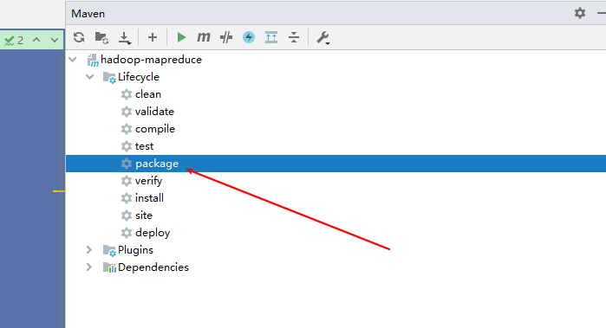Click the Lifecycle folder icon
This screenshot has width=606, height=328.
[x=109, y=78]
